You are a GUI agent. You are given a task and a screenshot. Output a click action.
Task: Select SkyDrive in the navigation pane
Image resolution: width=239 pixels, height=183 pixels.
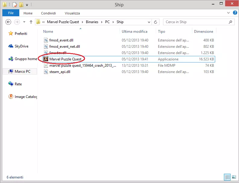[x=21, y=46]
